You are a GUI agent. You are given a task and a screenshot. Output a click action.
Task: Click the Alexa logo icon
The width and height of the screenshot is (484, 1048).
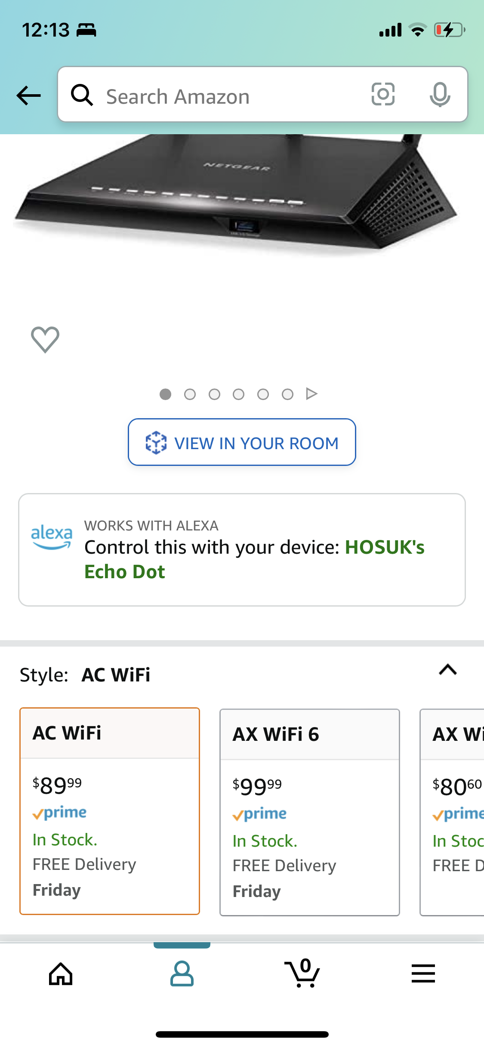52,537
